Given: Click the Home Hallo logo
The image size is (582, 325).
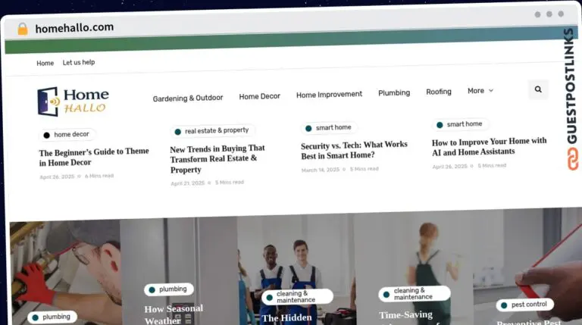Looking at the screenshot, I should pyautogui.click(x=73, y=102).
